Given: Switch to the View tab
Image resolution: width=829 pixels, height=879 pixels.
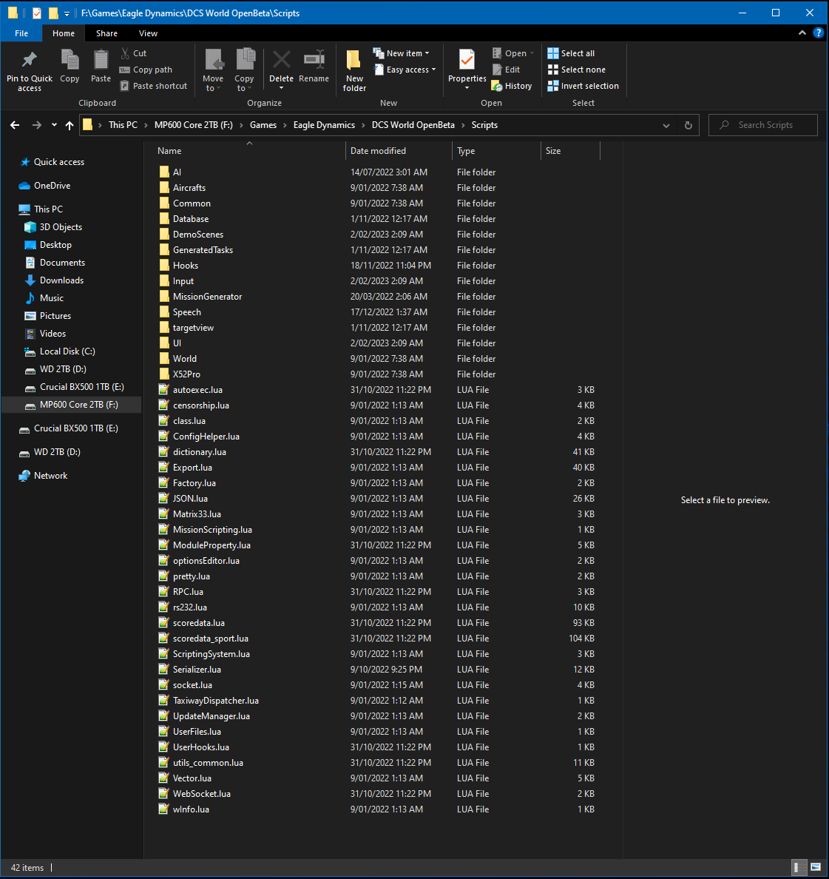Looking at the screenshot, I should [x=148, y=33].
